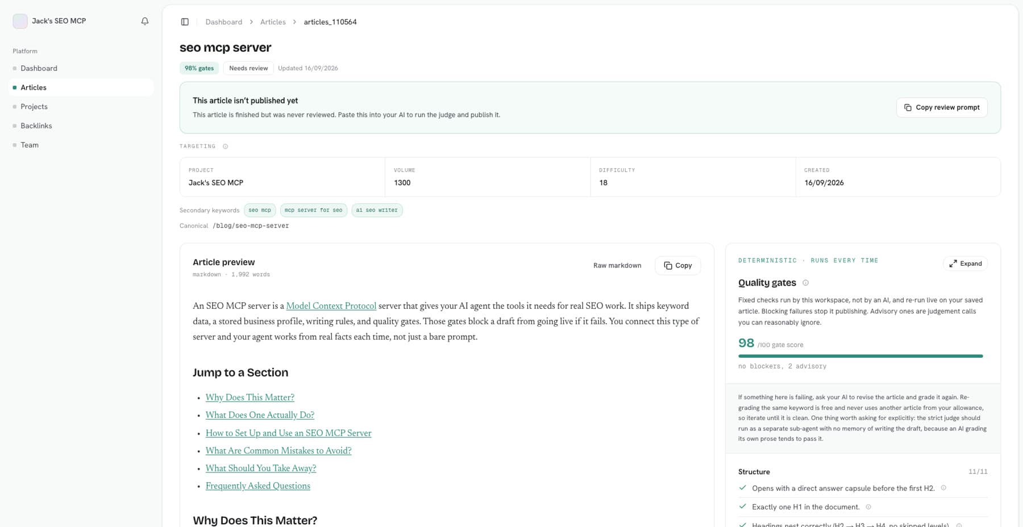1023x527 pixels.
Task: Click the info icon next to Targeting
Action: [x=225, y=147]
